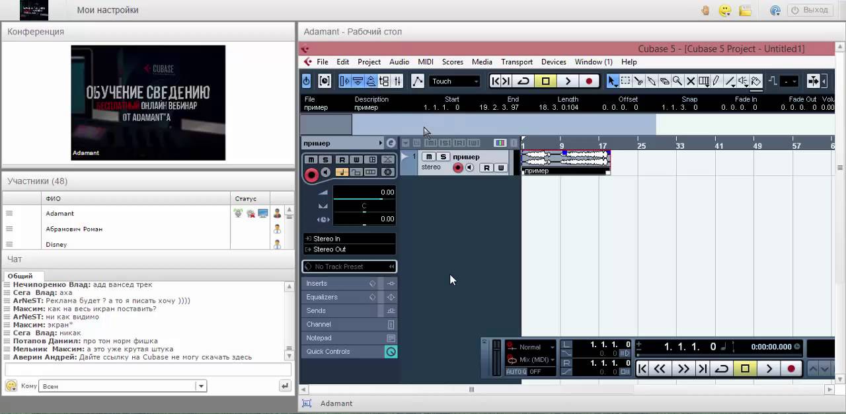
Task: Select the Object Selection arrow tool
Action: 613,81
